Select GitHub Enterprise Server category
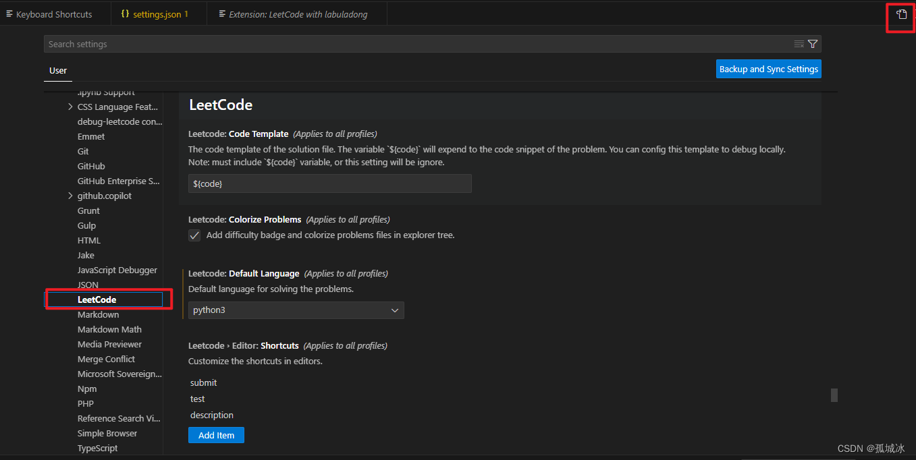The height and width of the screenshot is (460, 916). (119, 181)
